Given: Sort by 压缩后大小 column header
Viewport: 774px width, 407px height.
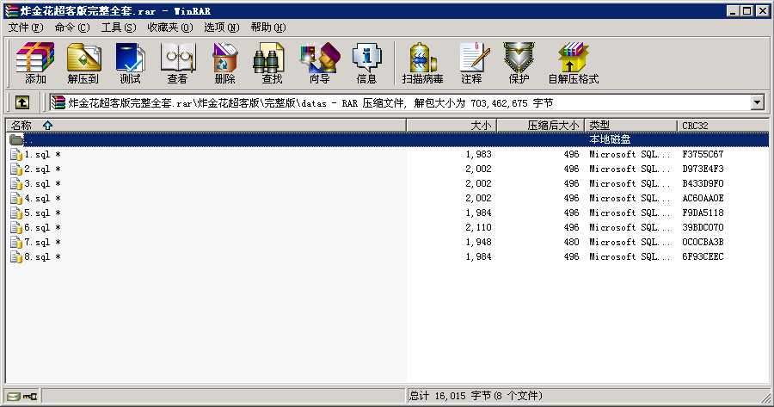Looking at the screenshot, I should pyautogui.click(x=541, y=126).
